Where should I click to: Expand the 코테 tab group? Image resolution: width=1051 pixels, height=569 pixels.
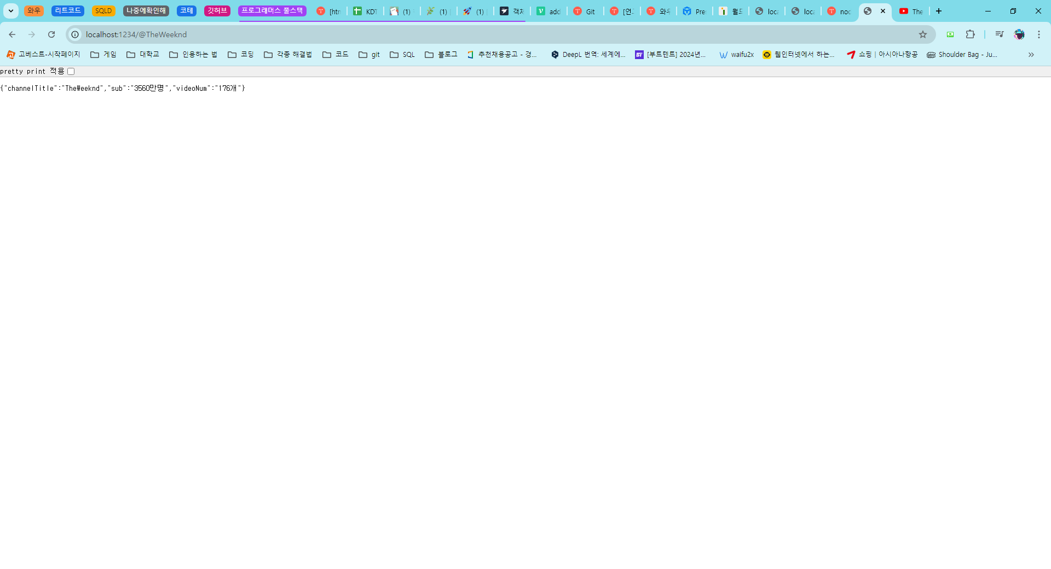187,11
